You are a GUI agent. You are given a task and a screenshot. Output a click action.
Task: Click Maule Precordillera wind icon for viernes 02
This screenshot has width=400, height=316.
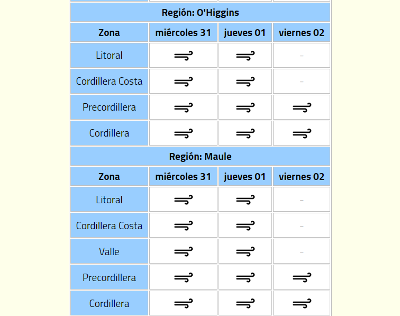(x=302, y=277)
